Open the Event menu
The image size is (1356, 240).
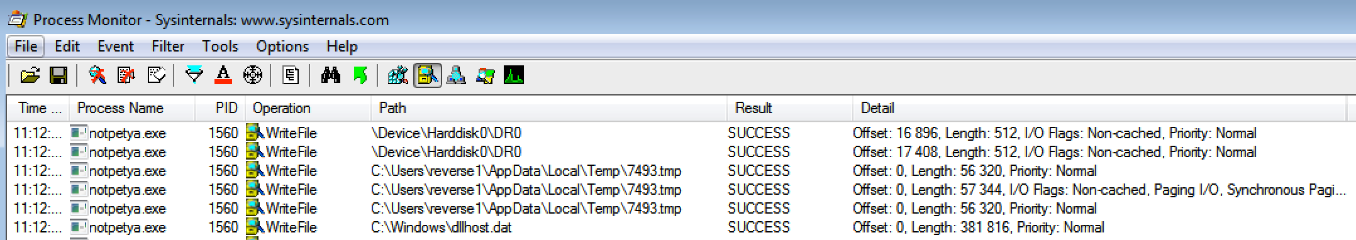(x=116, y=46)
